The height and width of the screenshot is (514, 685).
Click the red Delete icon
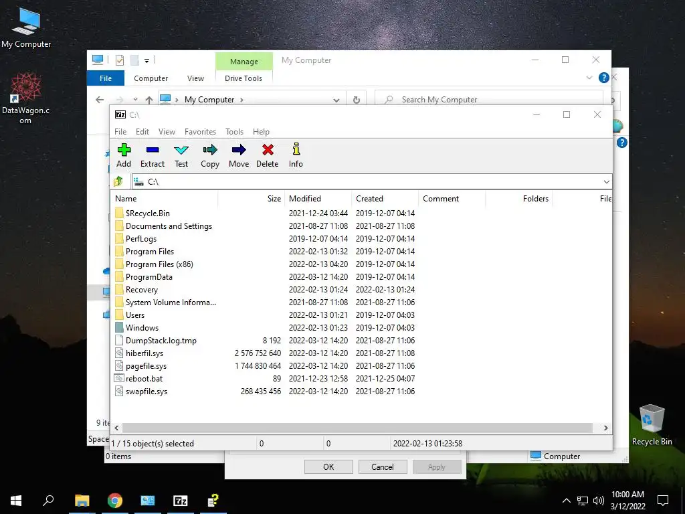click(x=268, y=150)
